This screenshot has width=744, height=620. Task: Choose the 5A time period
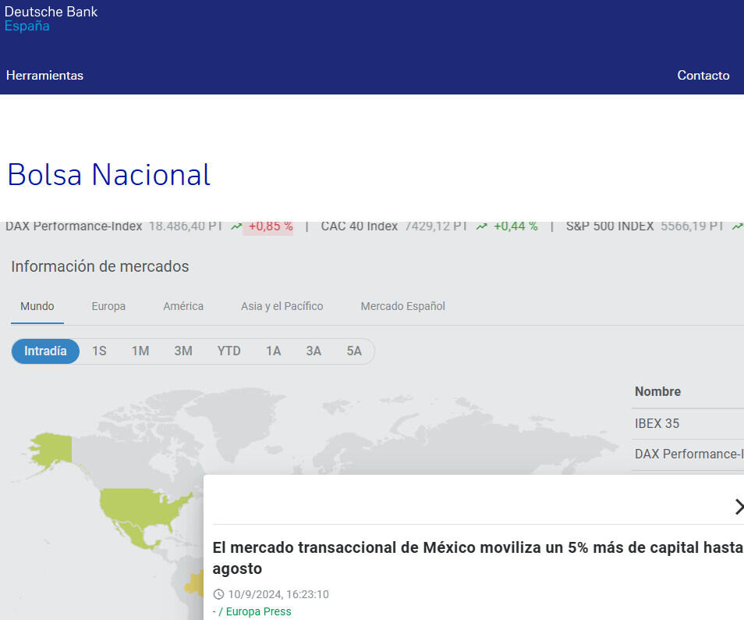click(x=354, y=351)
